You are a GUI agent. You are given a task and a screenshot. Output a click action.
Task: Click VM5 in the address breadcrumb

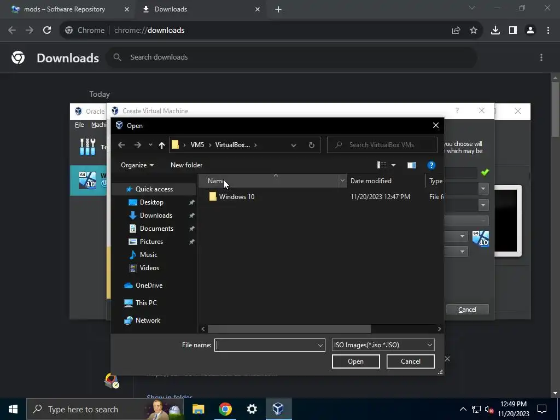(x=197, y=145)
